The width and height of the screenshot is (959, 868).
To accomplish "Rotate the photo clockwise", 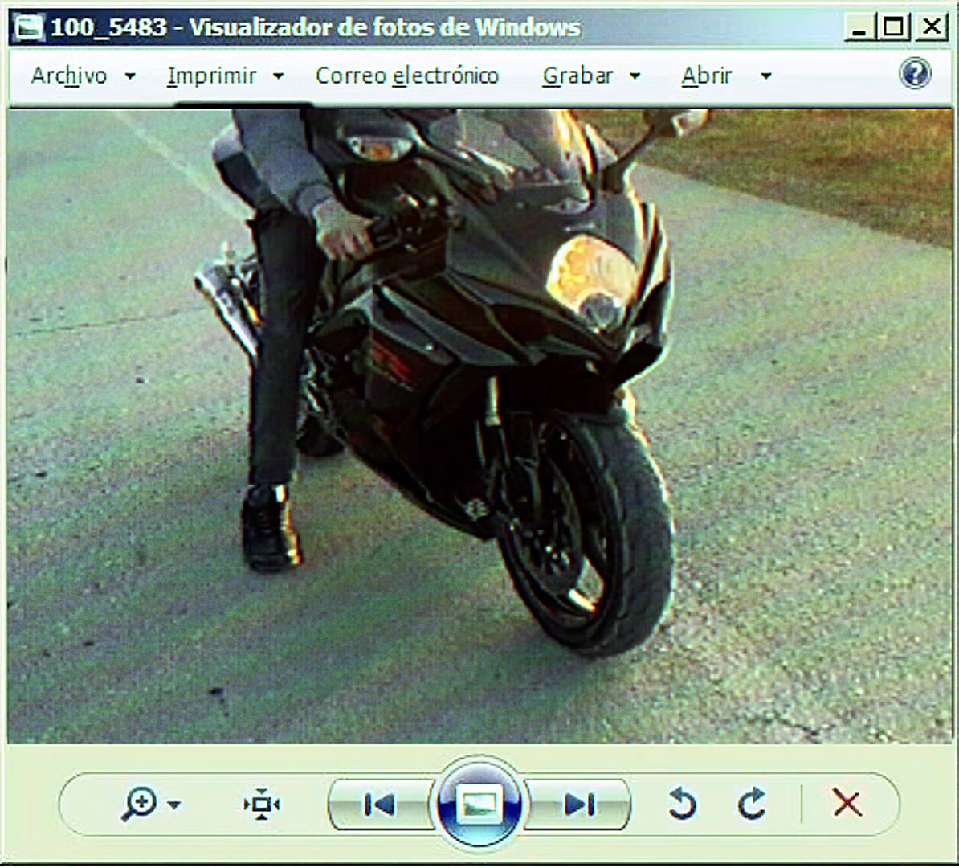I will [752, 803].
